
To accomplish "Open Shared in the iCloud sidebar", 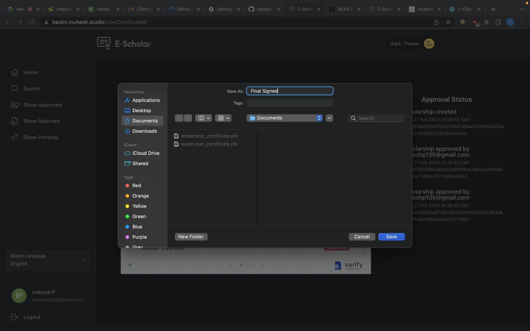I will (x=142, y=164).
